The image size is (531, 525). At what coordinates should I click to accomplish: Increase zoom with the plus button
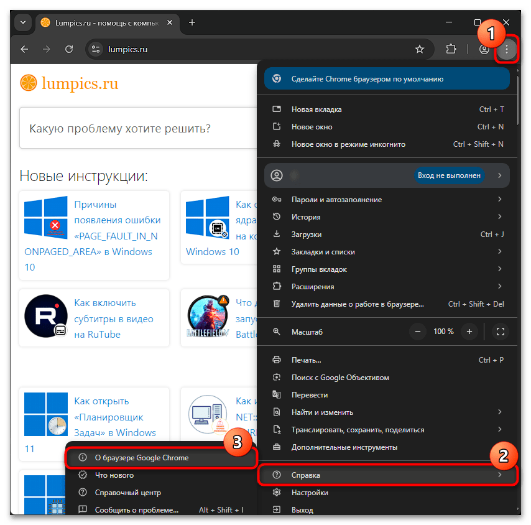point(469,332)
